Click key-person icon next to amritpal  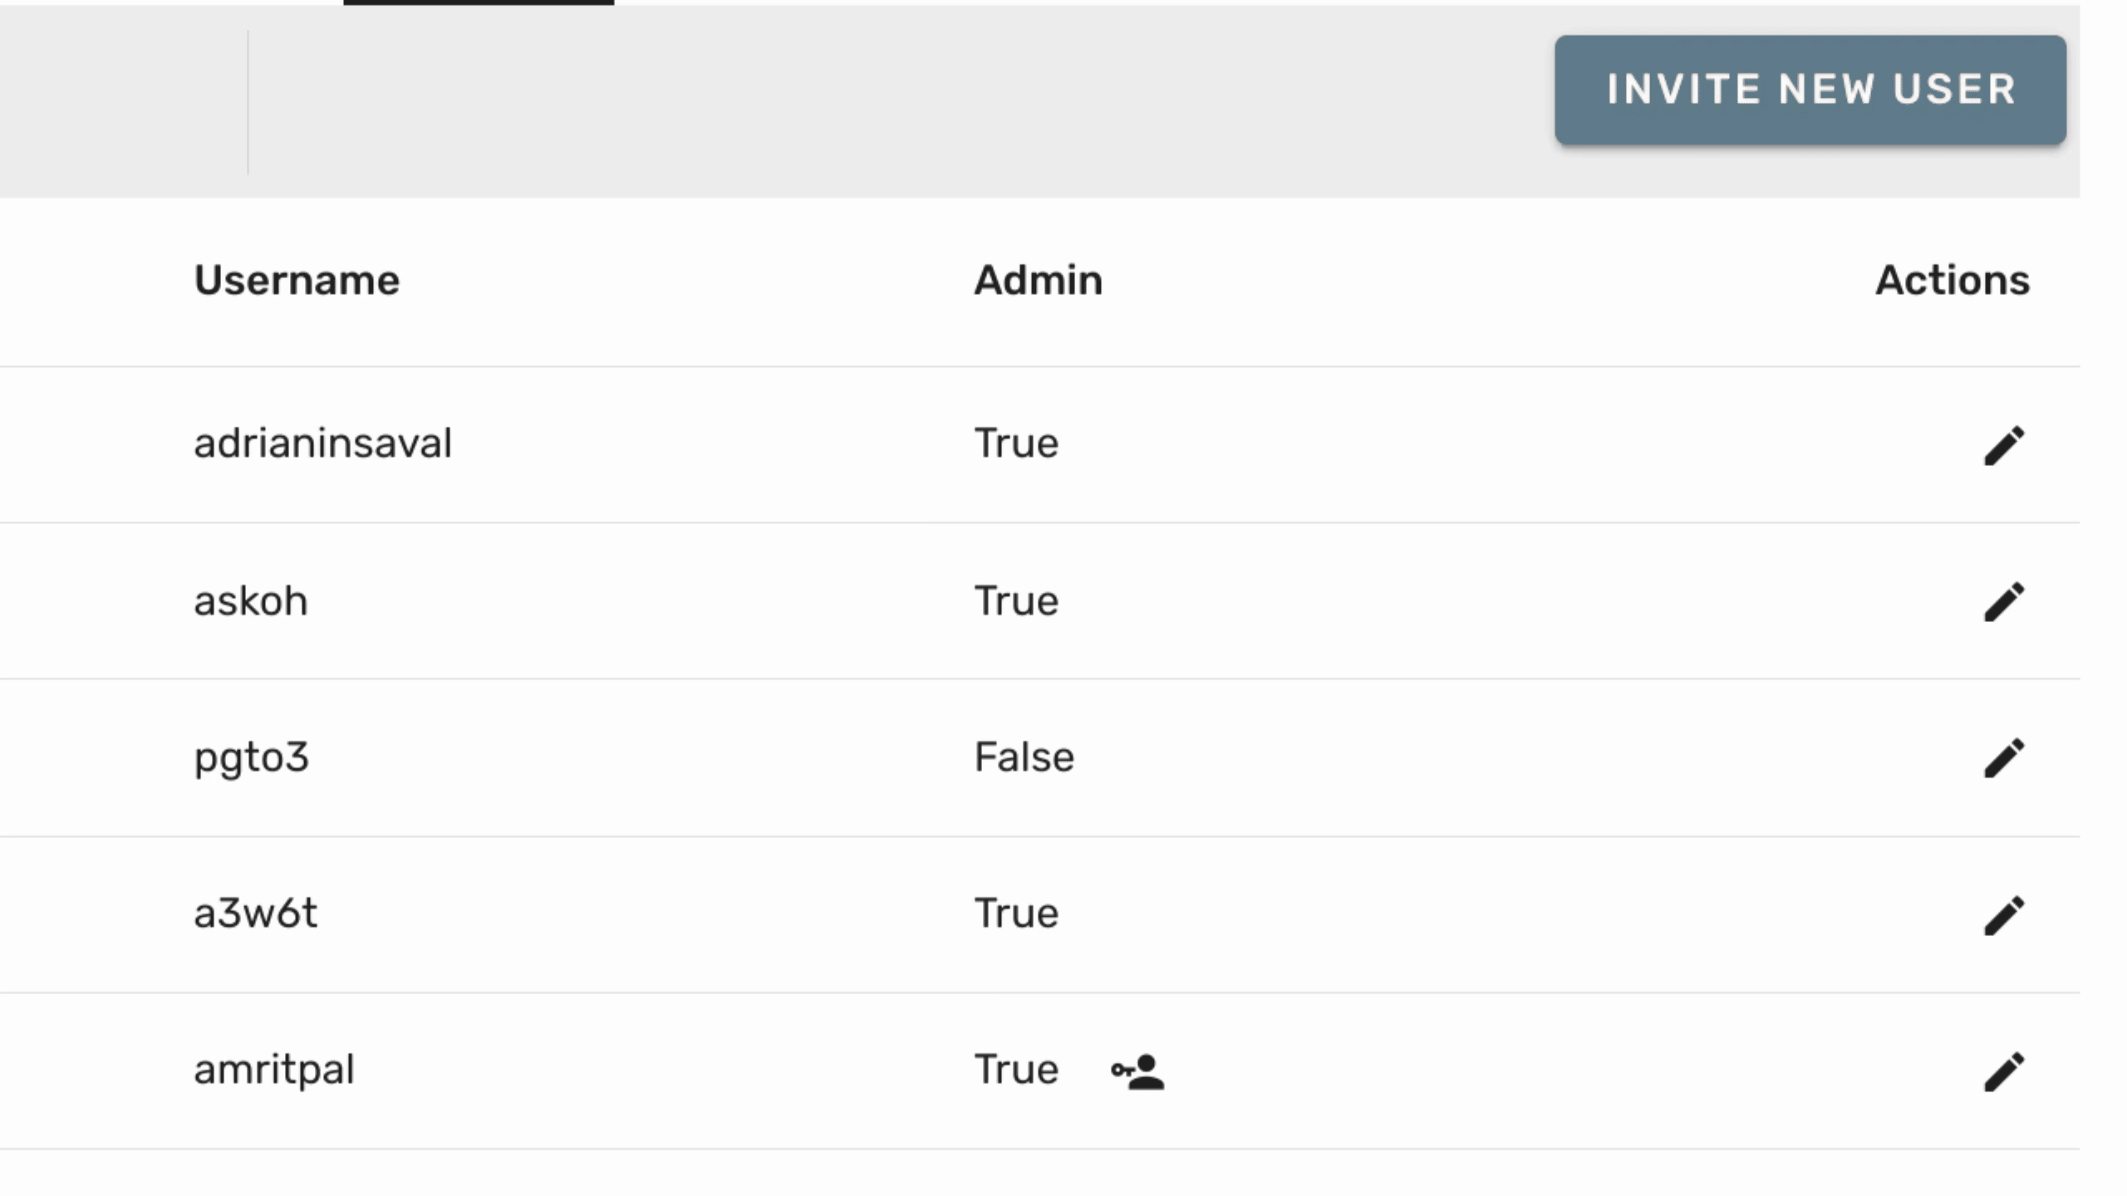tap(1137, 1071)
